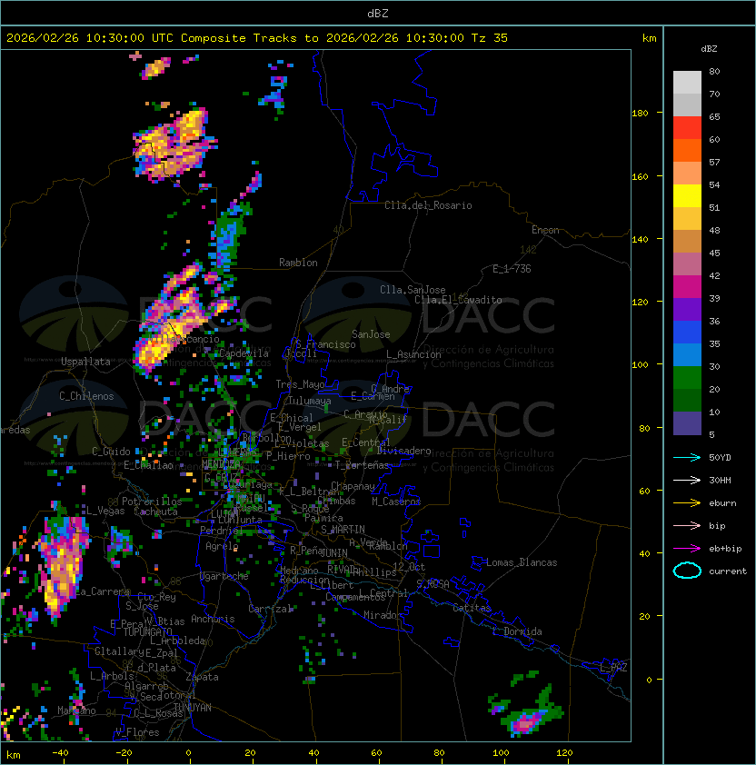Click the '65' value on color scale
The width and height of the screenshot is (756, 765).
pos(714,116)
